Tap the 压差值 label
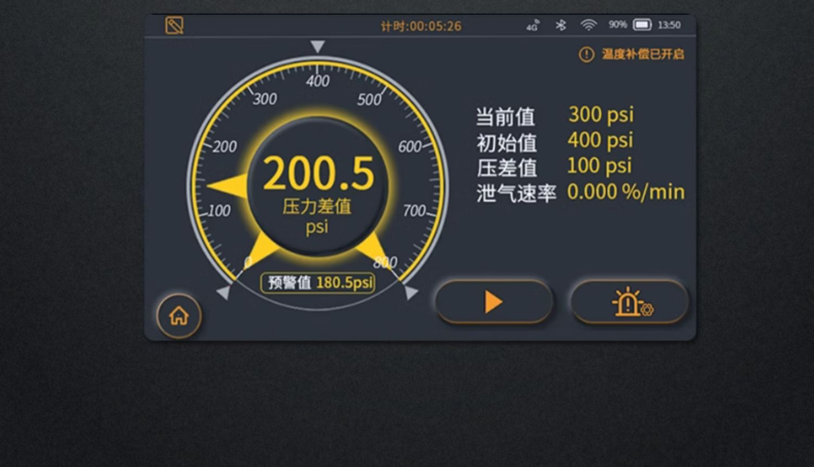The width and height of the screenshot is (814, 467). (x=507, y=168)
